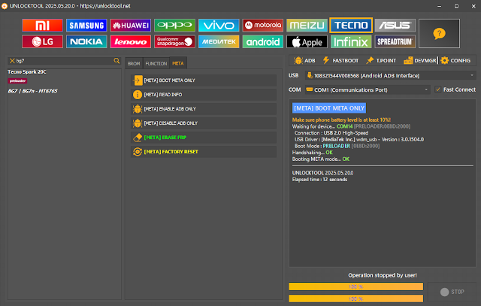Image resolution: width=481 pixels, height=306 pixels.
Task: Click the Booting META mode... OK line
Action: click(321, 159)
